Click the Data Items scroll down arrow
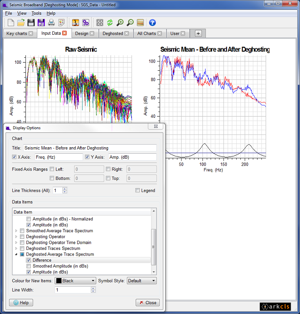Screen dimensions: 300x314 154,272
